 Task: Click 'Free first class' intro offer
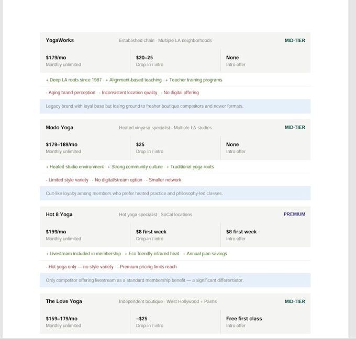click(x=244, y=319)
